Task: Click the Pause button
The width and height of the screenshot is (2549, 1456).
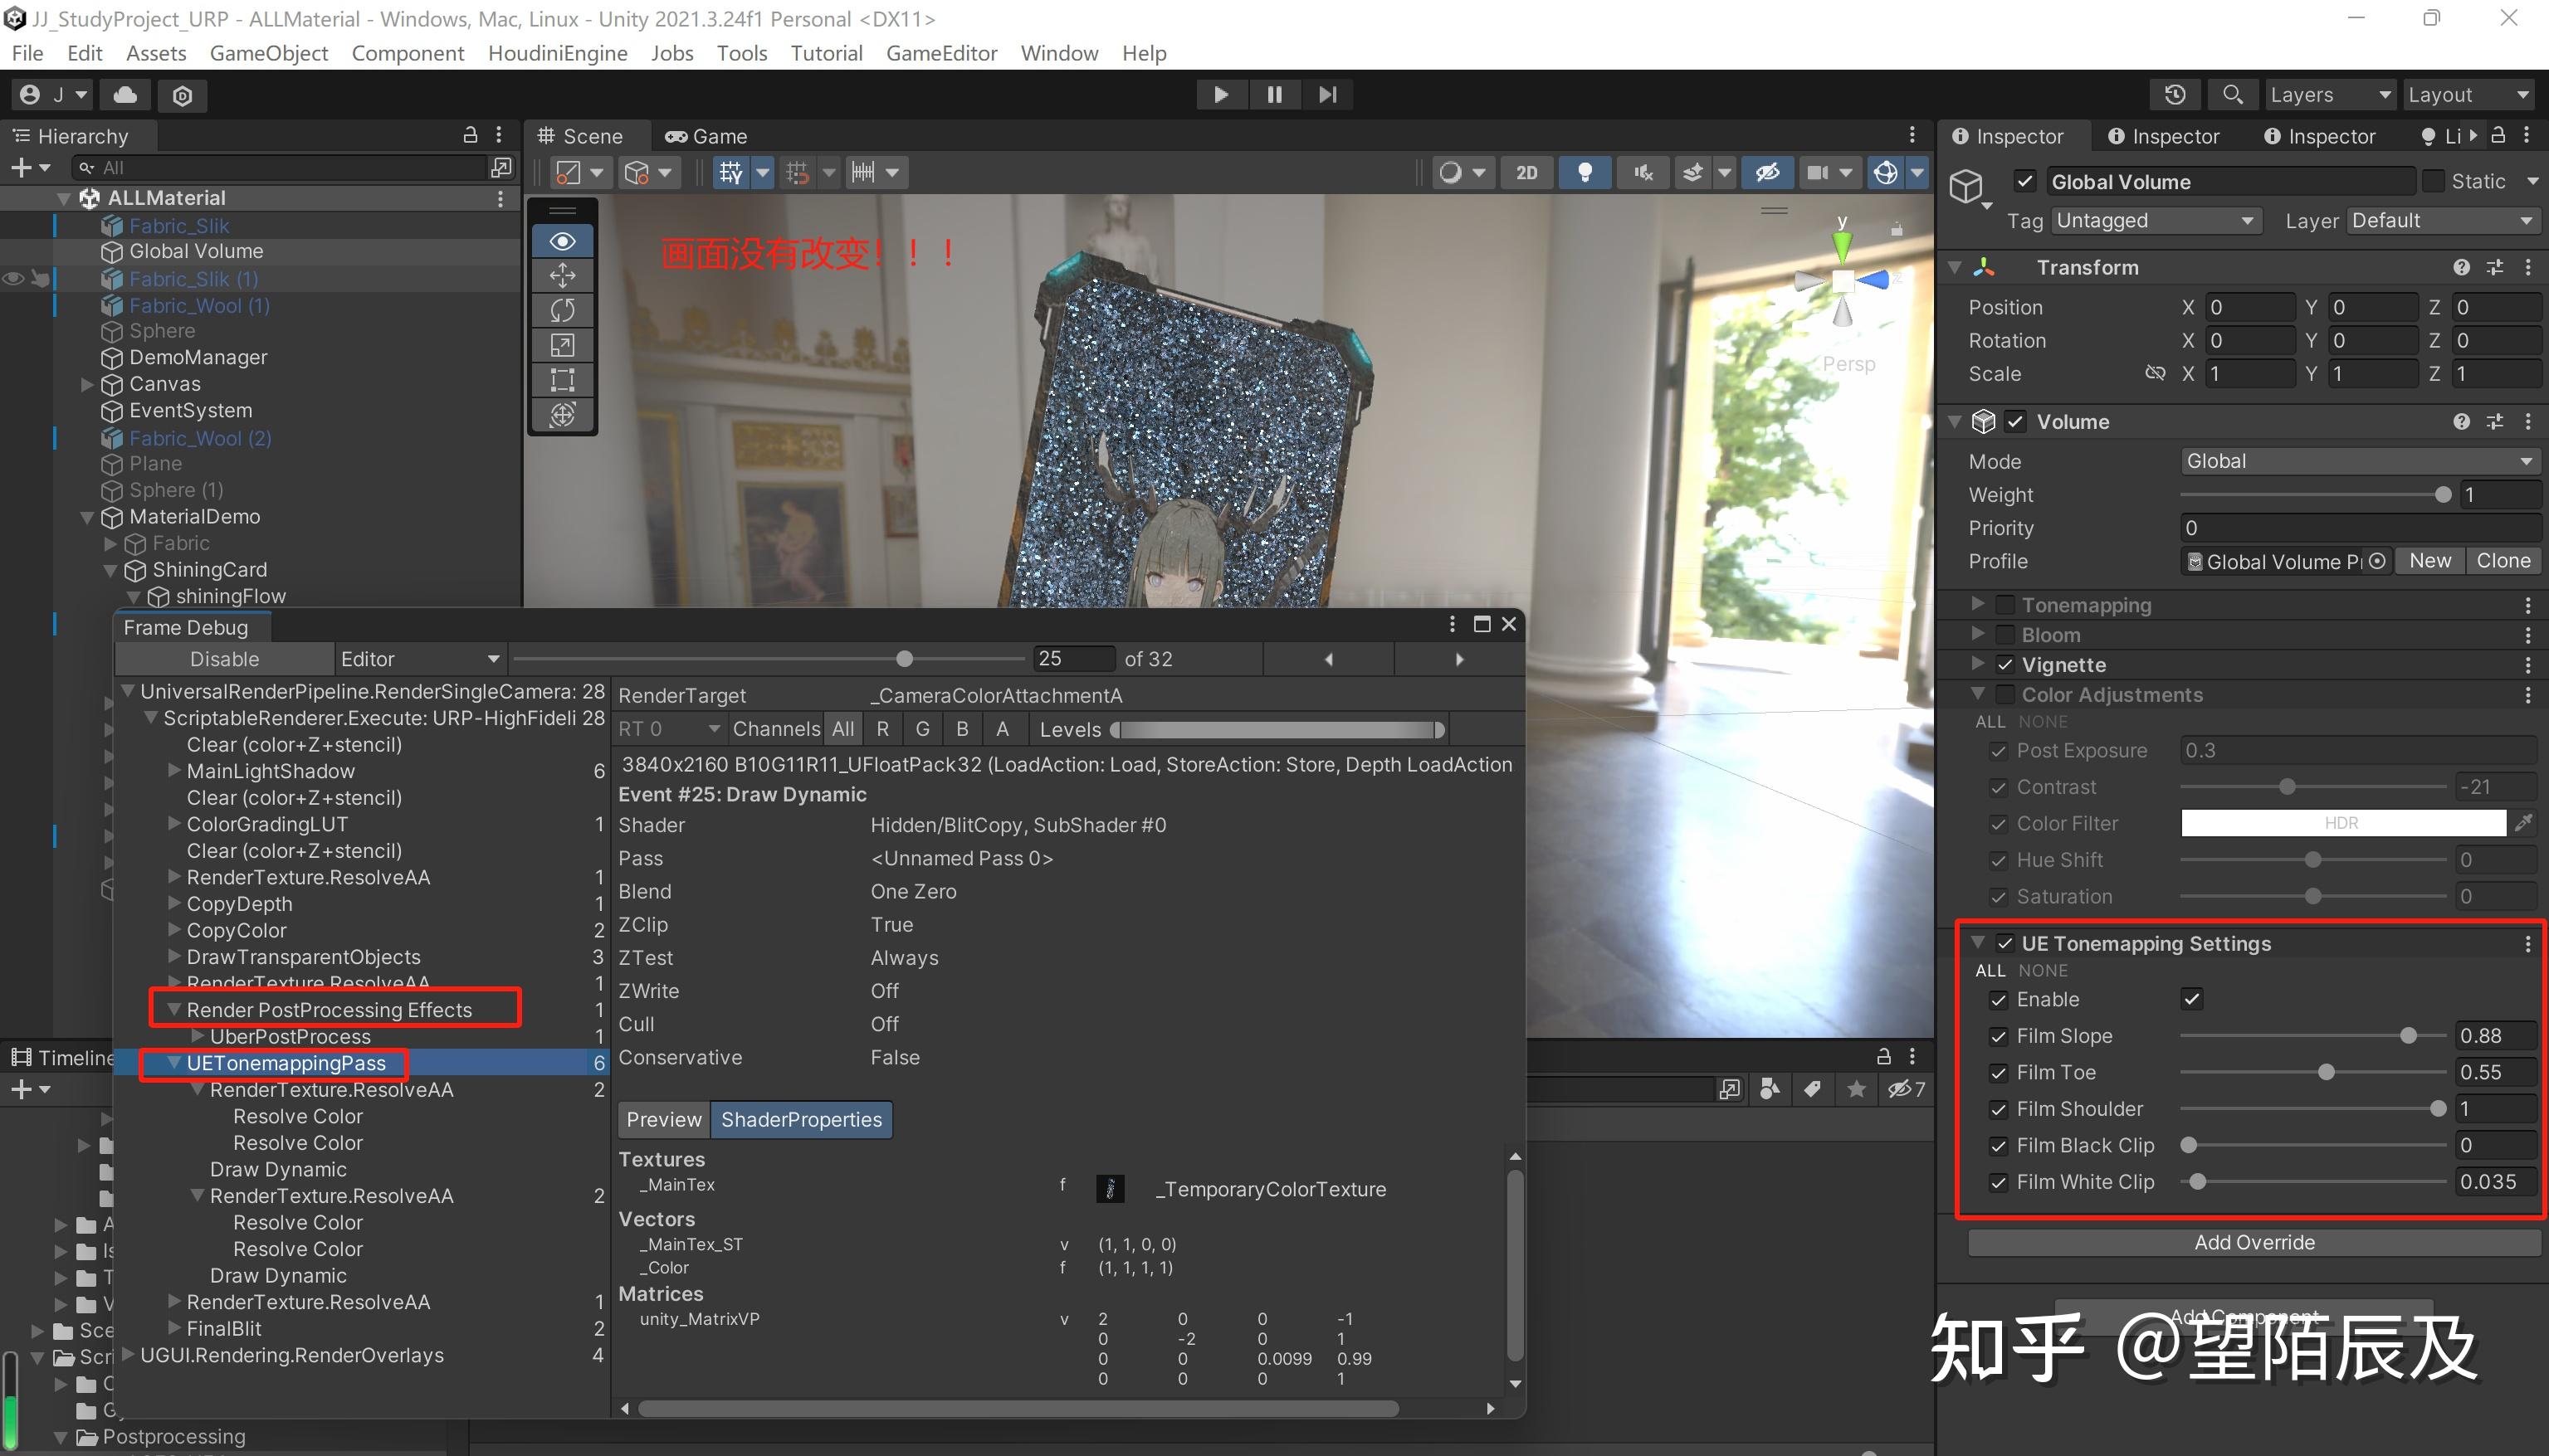Action: click(x=1273, y=94)
